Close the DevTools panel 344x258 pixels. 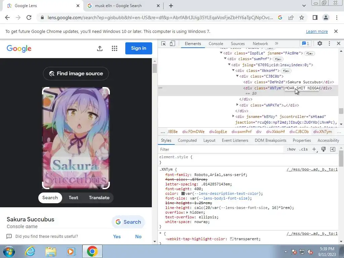click(339, 43)
